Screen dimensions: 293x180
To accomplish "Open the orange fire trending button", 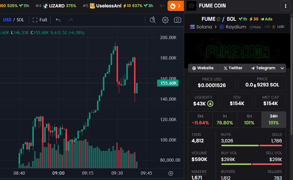I will 176,6.
